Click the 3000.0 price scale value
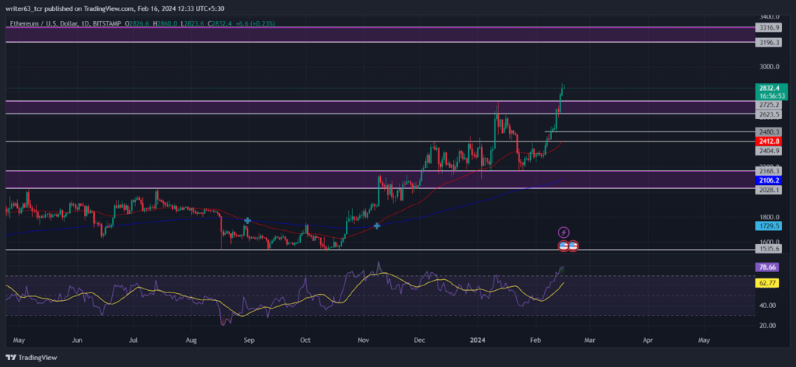This screenshot has height=367, width=796. tap(767, 67)
